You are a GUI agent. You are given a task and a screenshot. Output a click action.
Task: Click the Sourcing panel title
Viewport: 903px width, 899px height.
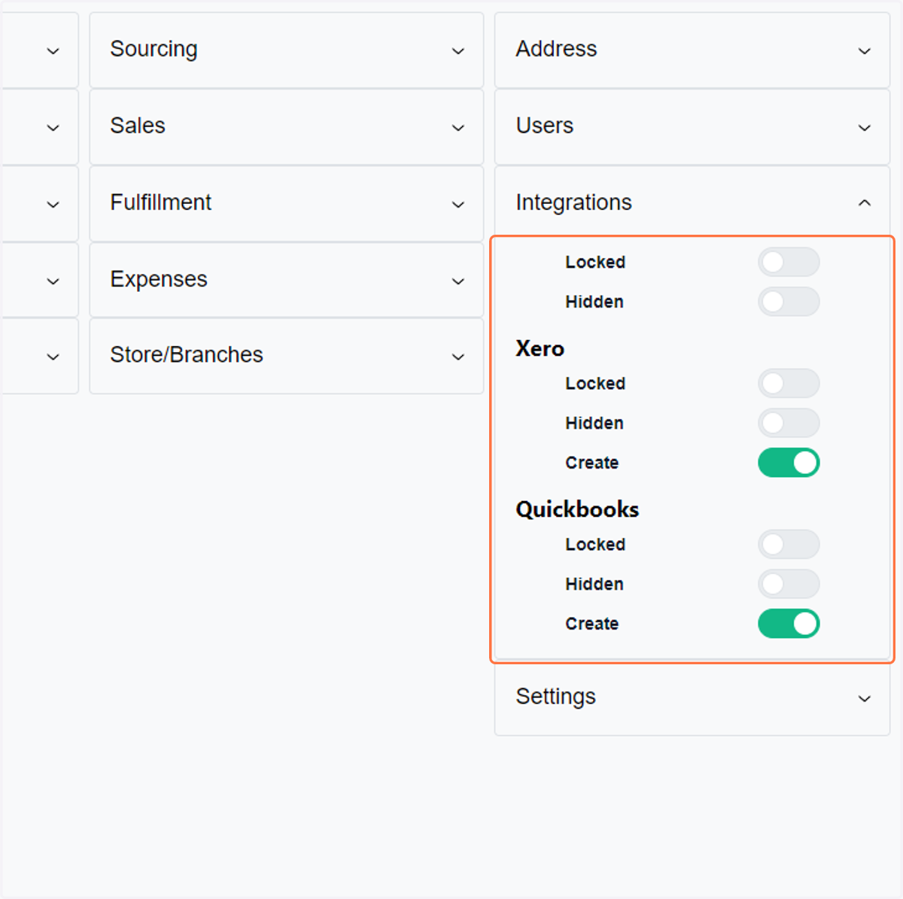tap(154, 49)
